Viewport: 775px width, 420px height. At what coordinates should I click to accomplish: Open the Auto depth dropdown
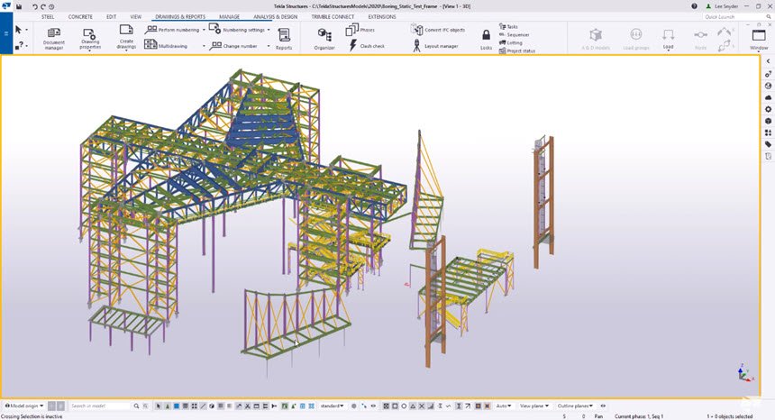pos(503,406)
